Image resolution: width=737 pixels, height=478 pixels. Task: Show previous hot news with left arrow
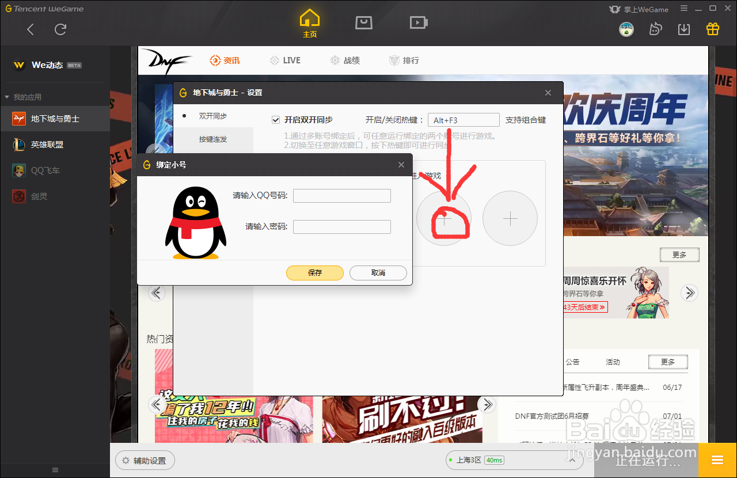[x=157, y=404]
